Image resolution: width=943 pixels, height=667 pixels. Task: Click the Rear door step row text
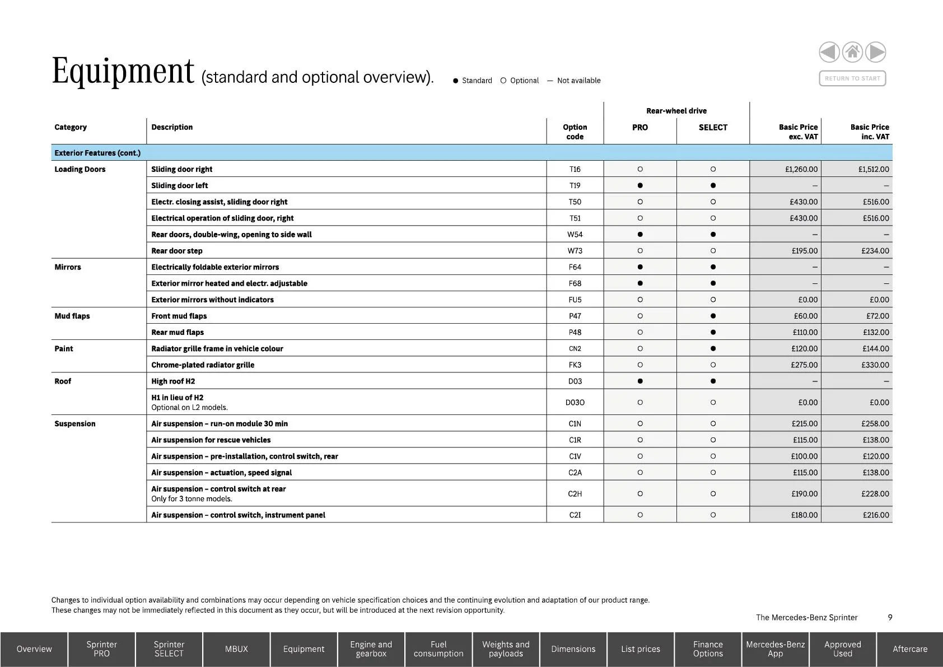pos(177,251)
